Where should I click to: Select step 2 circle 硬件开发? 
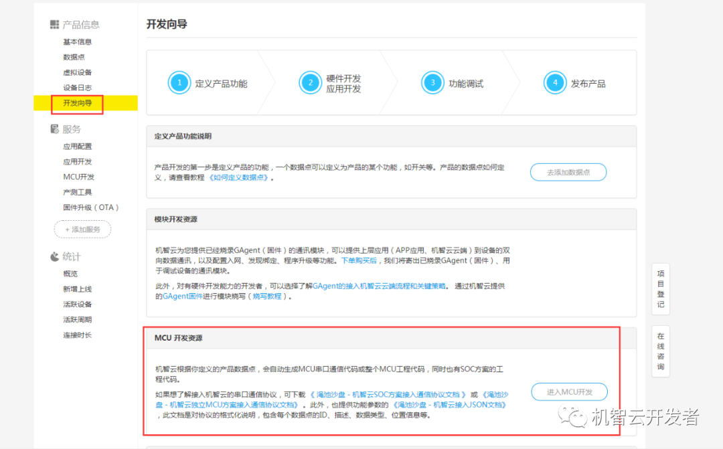(311, 83)
